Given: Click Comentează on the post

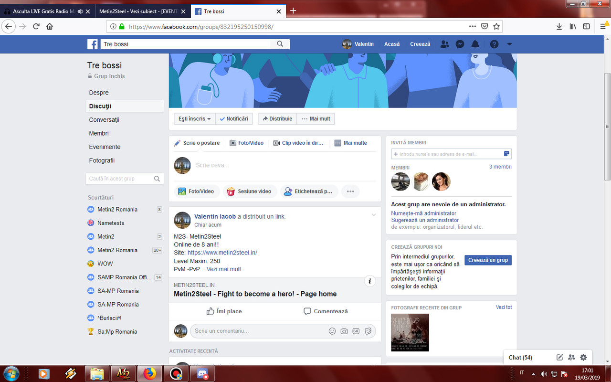Looking at the screenshot, I should coord(326,311).
